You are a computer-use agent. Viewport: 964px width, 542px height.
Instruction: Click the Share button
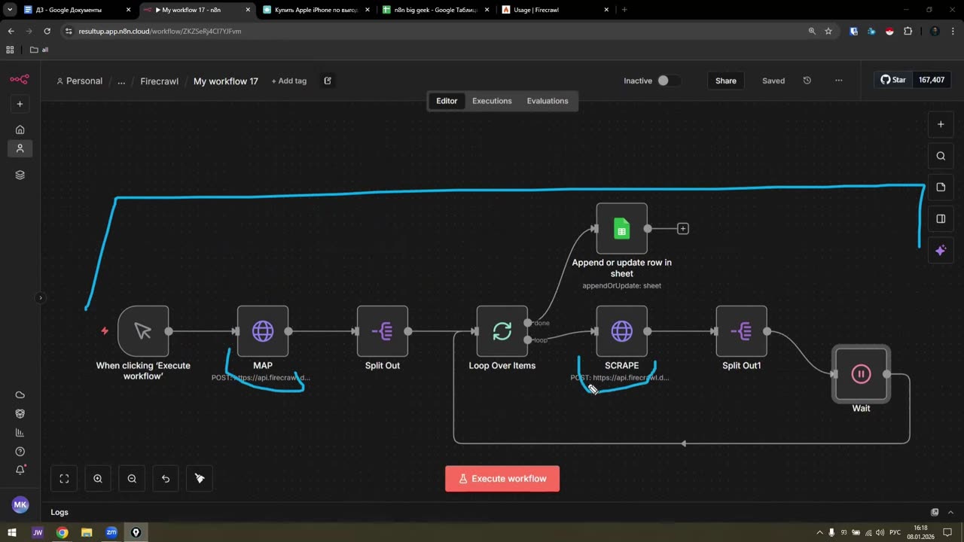[x=726, y=81]
